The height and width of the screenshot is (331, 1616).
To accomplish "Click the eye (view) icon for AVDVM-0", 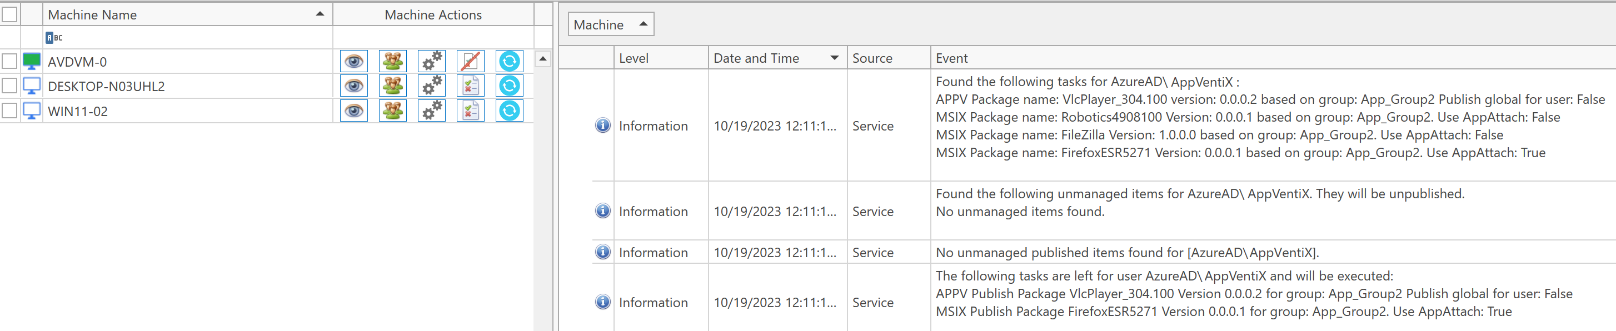I will click(354, 62).
